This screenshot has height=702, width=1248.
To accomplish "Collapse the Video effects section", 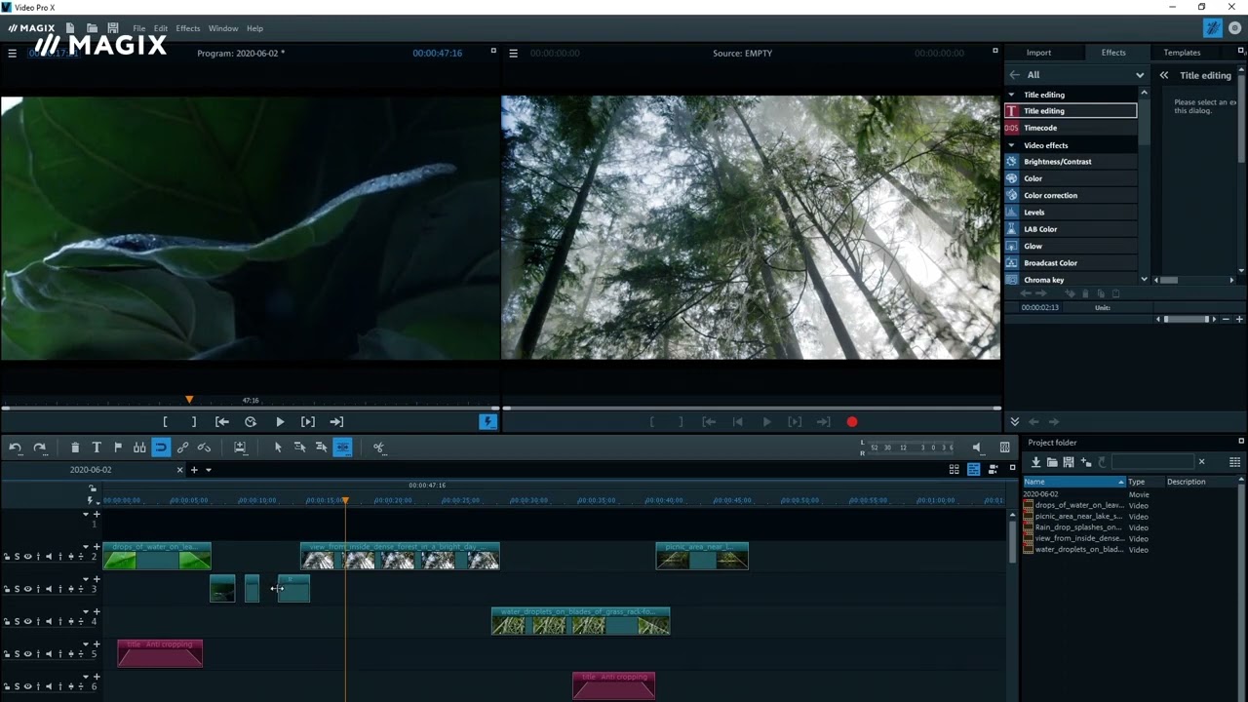I will [x=1011, y=145].
